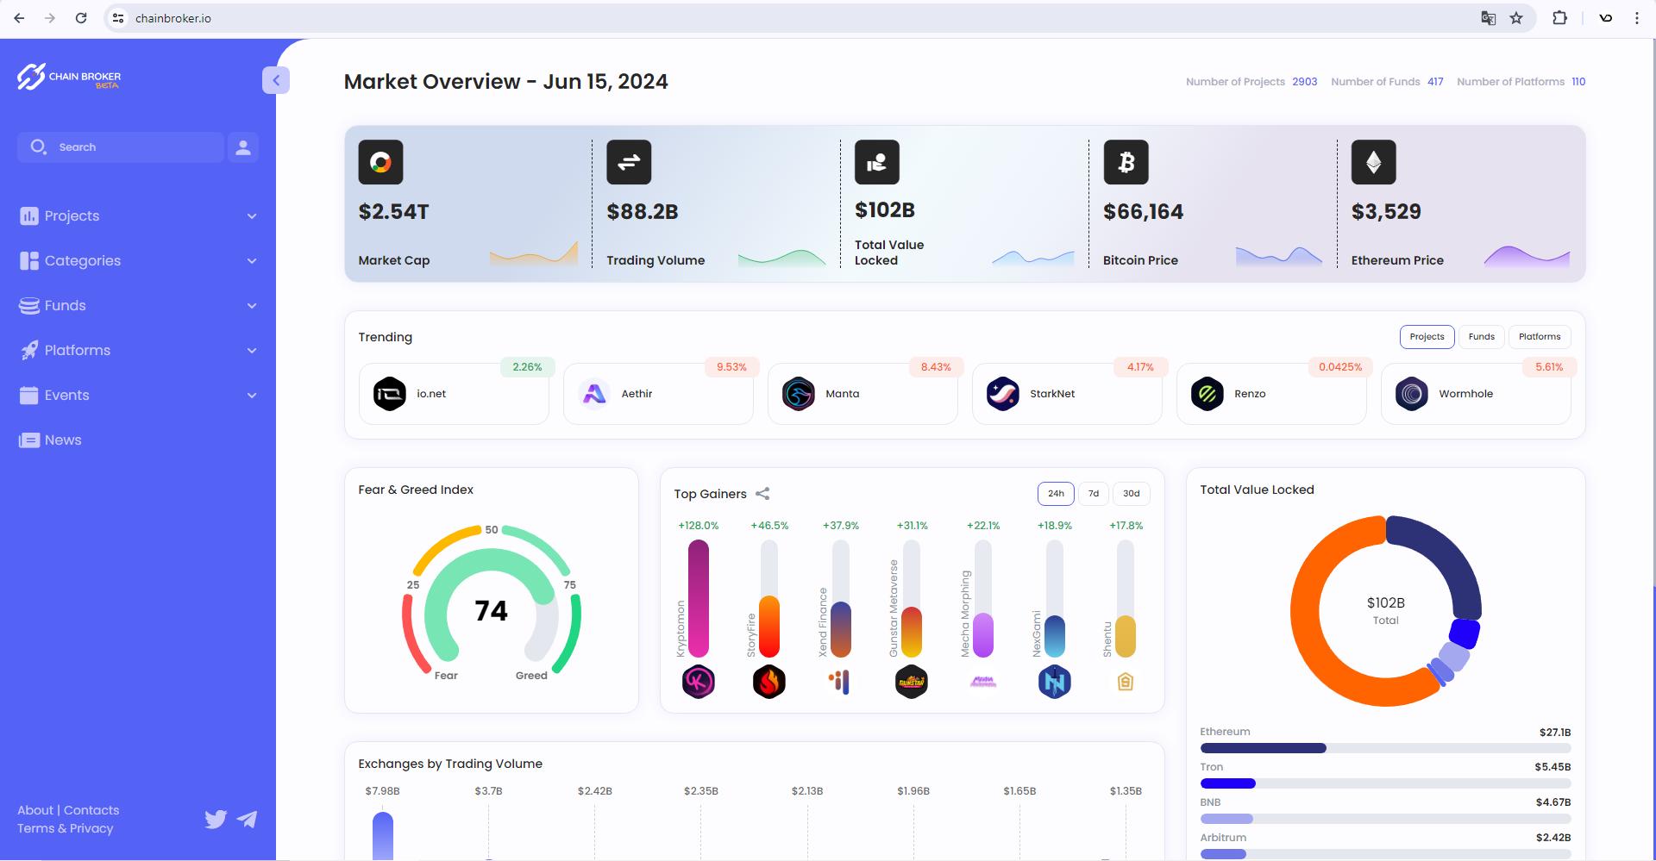This screenshot has width=1656, height=861.
Task: Open Manta project logo
Action: [799, 394]
